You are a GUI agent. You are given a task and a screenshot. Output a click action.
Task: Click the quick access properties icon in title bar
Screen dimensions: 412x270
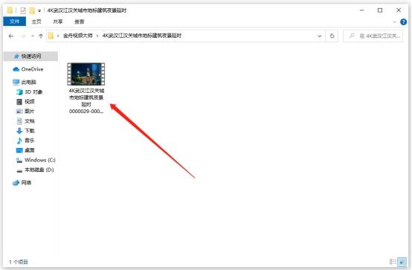(23, 10)
